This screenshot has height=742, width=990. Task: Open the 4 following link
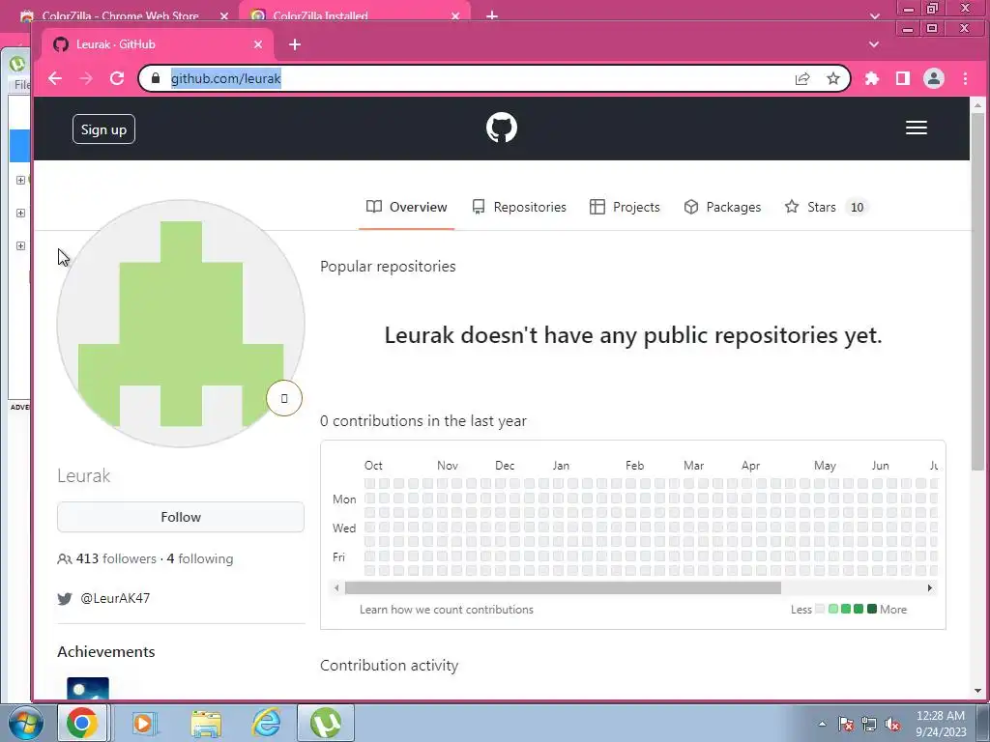pos(200,559)
